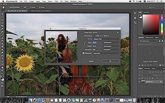Switch Libraries panel to grid view

(160, 41)
